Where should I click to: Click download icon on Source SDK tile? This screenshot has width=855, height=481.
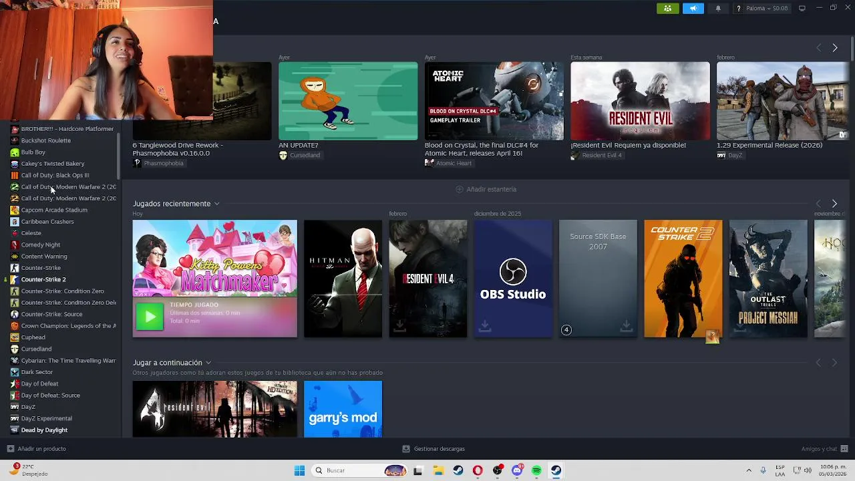[626, 325]
